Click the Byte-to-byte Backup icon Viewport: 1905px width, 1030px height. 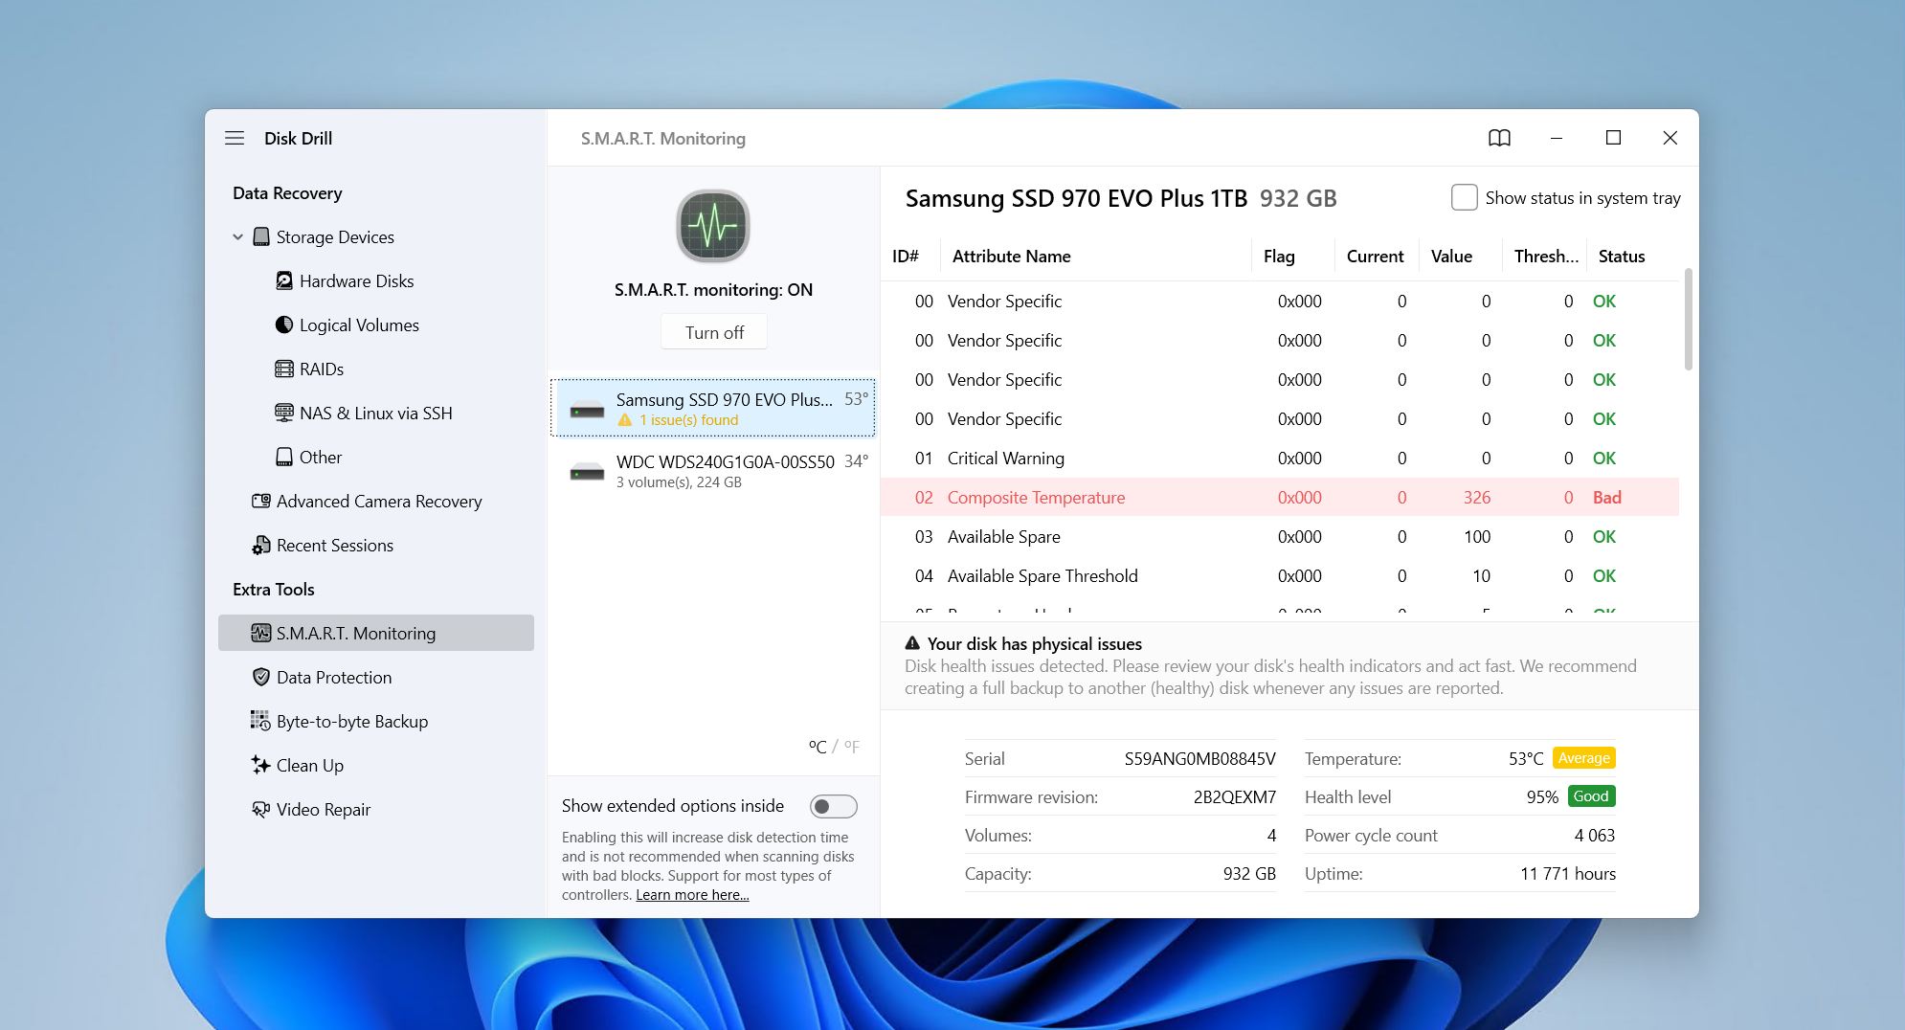point(260,721)
